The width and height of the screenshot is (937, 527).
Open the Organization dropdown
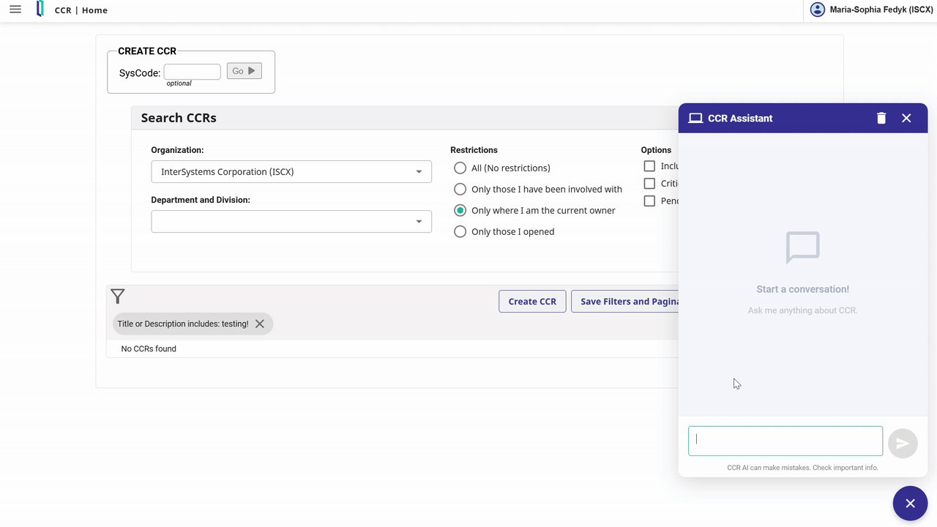coord(291,172)
